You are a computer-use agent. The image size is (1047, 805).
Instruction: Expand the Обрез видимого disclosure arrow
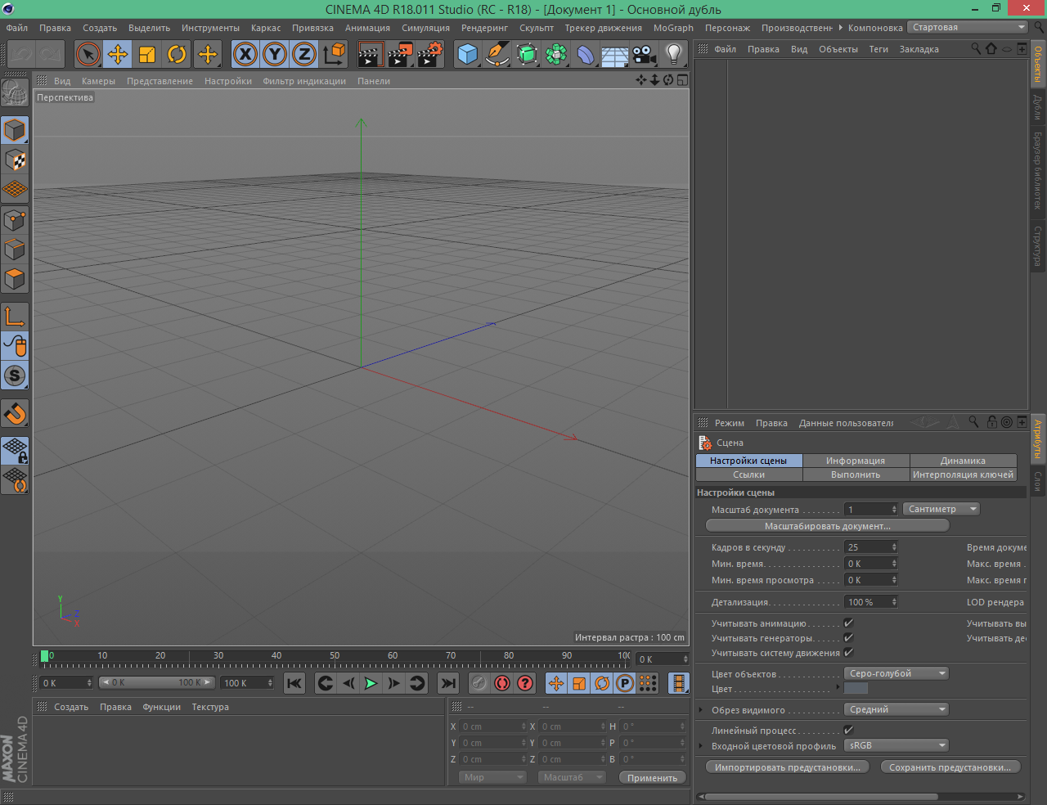coord(701,710)
